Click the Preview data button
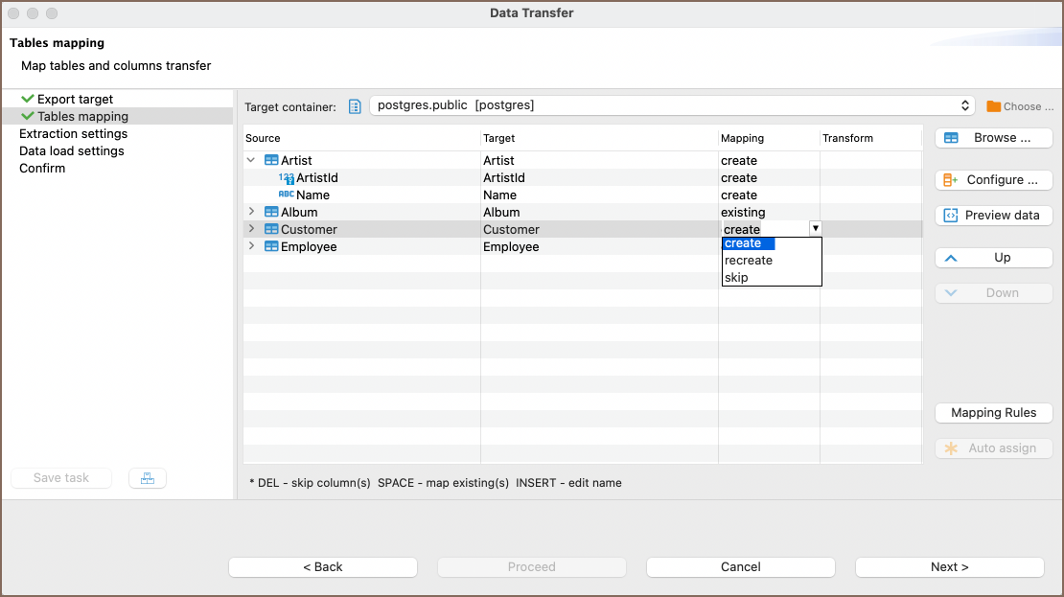The height and width of the screenshot is (597, 1064). [993, 216]
